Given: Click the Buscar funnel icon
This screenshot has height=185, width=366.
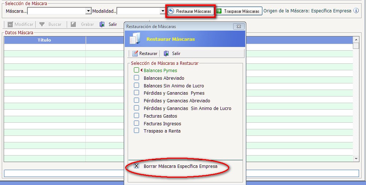Looking at the screenshot, I should [42, 24].
